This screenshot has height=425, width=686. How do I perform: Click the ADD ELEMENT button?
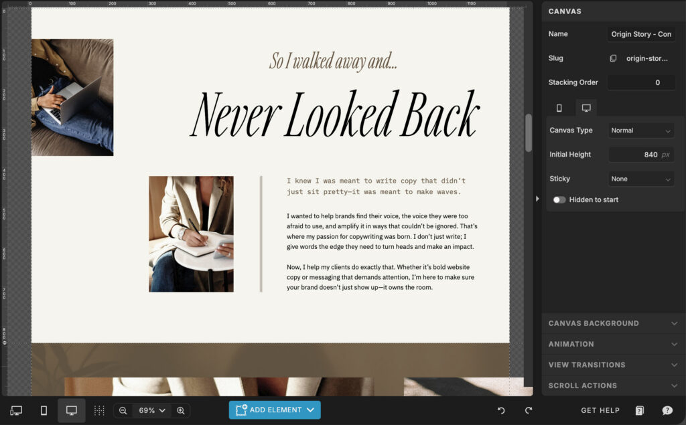tap(274, 410)
